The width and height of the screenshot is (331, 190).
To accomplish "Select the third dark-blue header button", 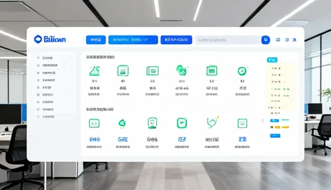I will (176, 40).
